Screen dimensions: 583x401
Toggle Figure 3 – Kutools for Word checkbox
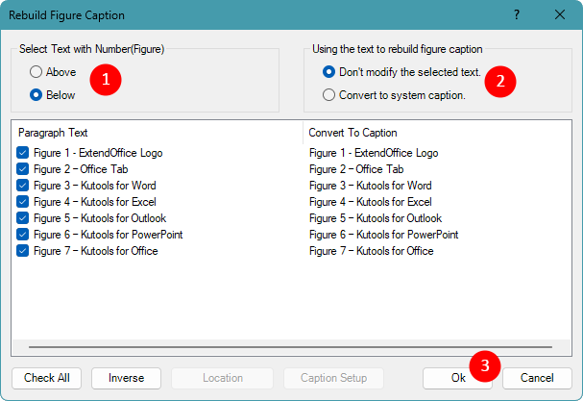[23, 186]
